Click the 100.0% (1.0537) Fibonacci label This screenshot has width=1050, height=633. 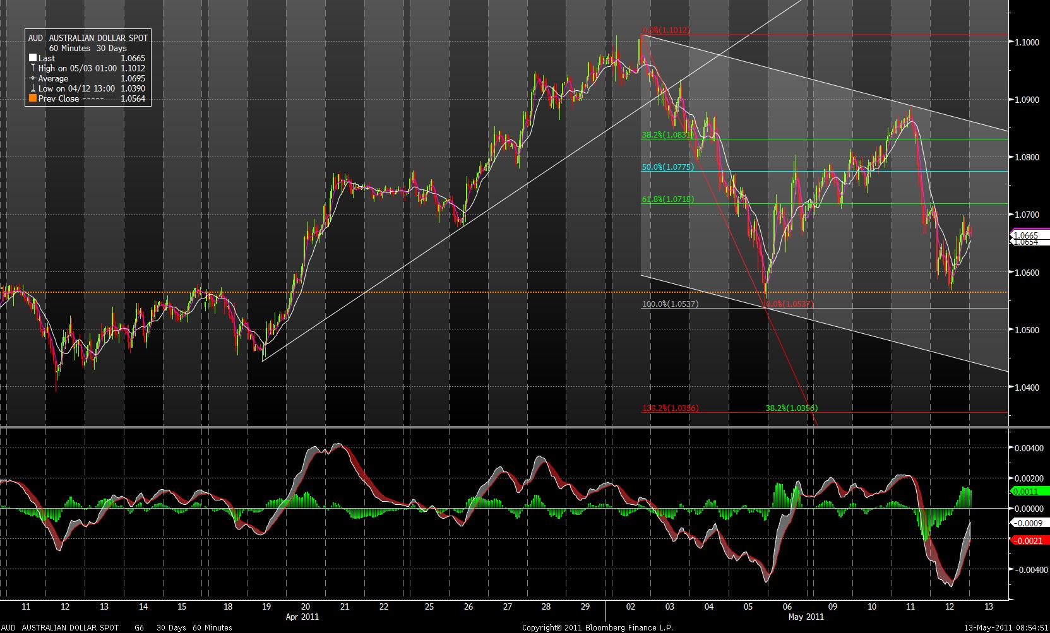tap(670, 304)
